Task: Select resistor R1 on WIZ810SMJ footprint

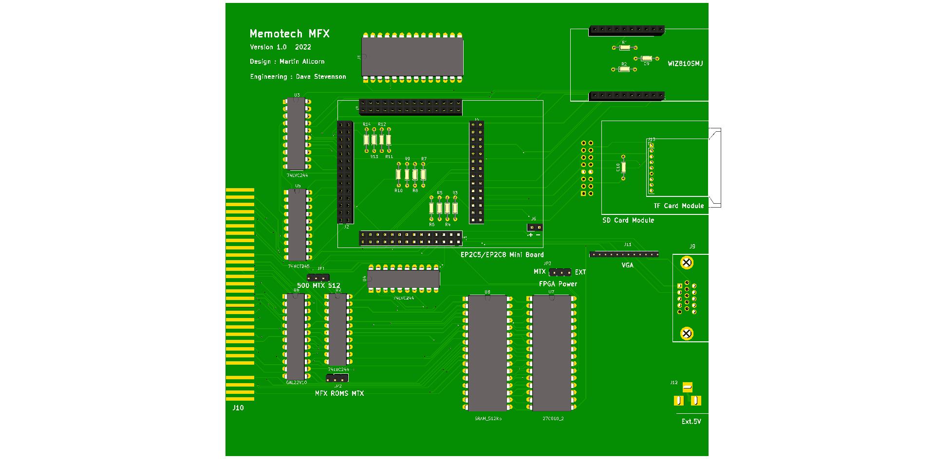Action: click(624, 48)
